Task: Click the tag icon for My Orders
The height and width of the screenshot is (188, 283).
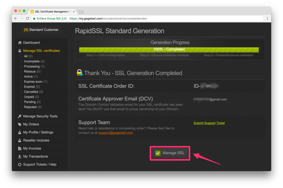Action: 20,124
